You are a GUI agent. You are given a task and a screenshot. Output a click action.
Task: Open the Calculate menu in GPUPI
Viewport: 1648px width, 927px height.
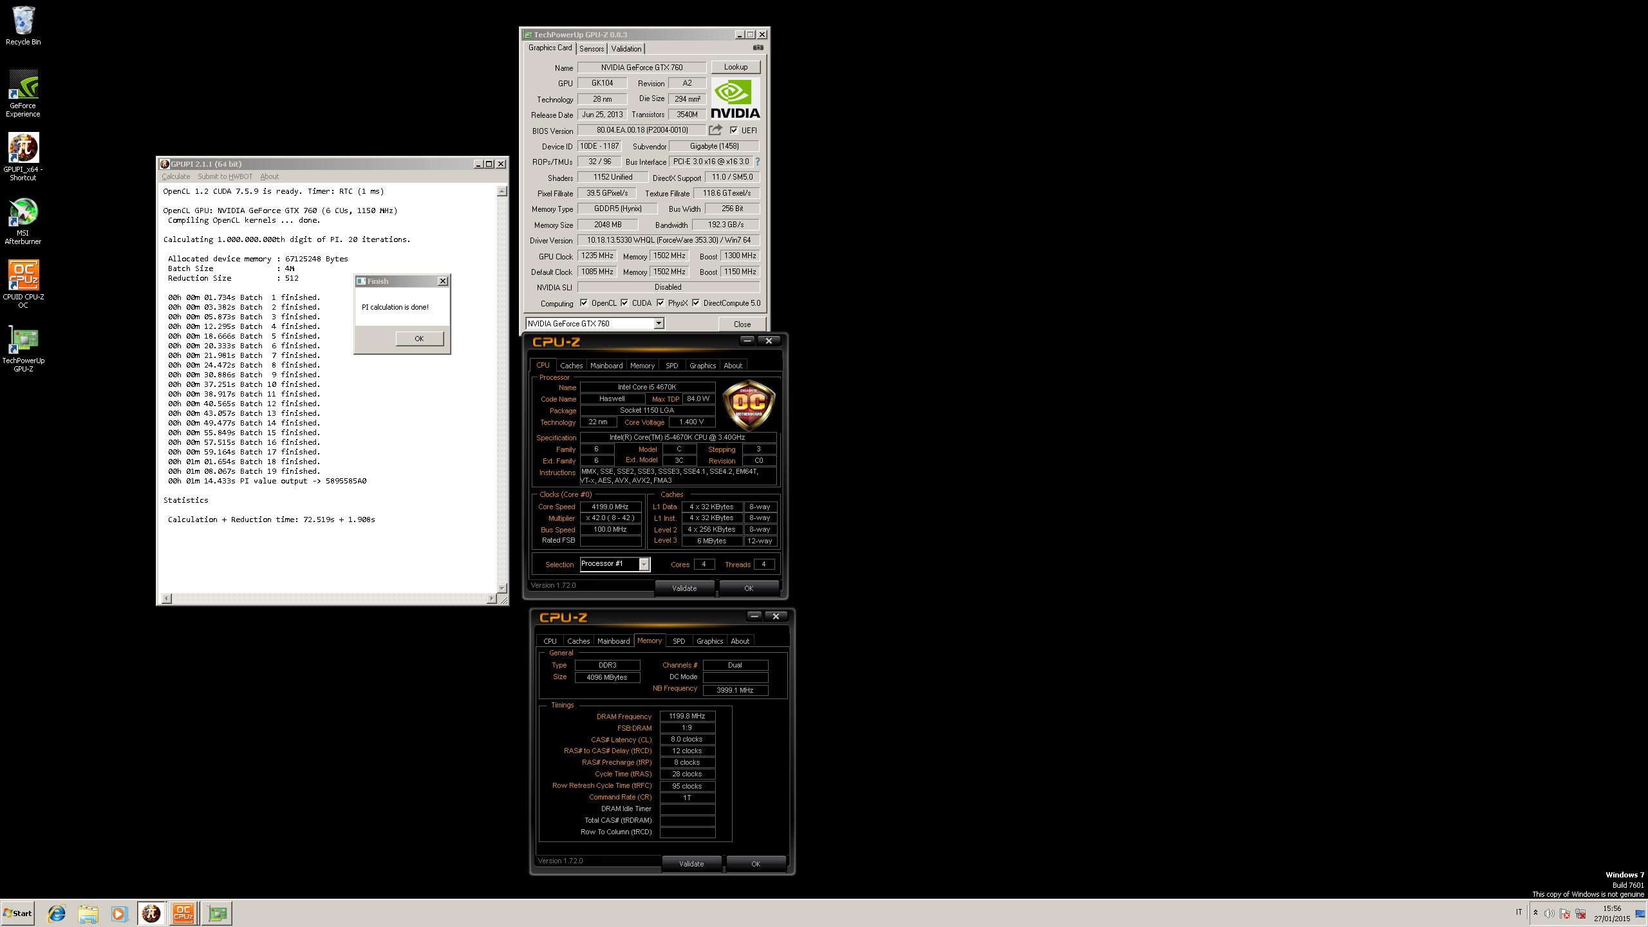(x=176, y=176)
